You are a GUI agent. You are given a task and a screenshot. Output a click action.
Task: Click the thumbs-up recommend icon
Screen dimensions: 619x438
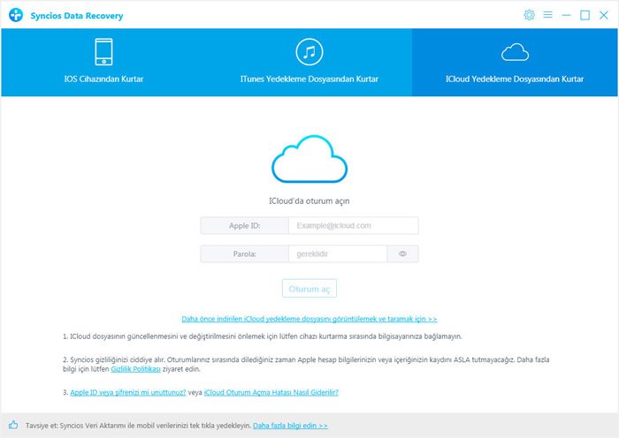pyautogui.click(x=13, y=425)
